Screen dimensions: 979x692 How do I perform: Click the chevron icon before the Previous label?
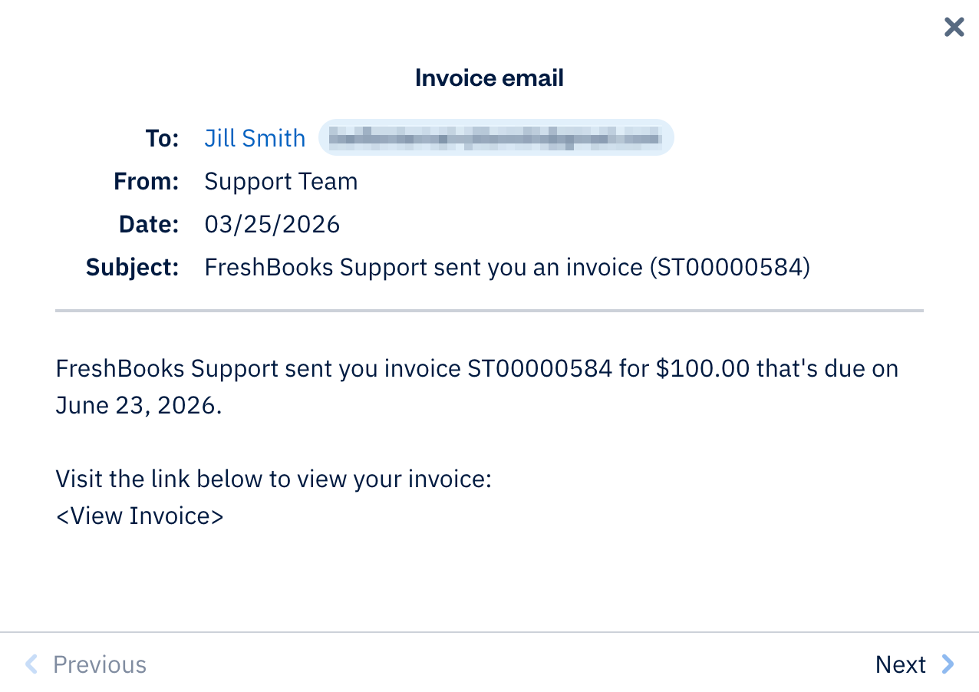pos(31,664)
